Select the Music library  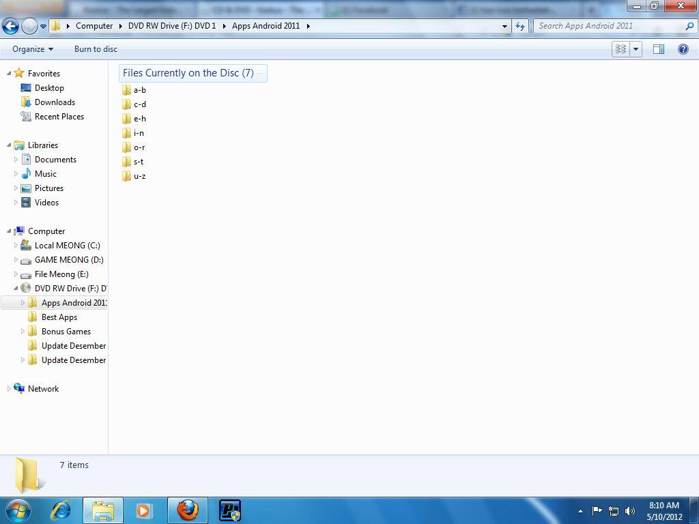click(x=39, y=174)
